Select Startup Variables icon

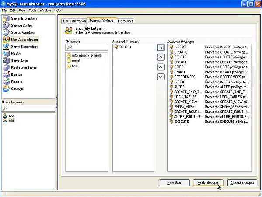[x=6, y=33]
